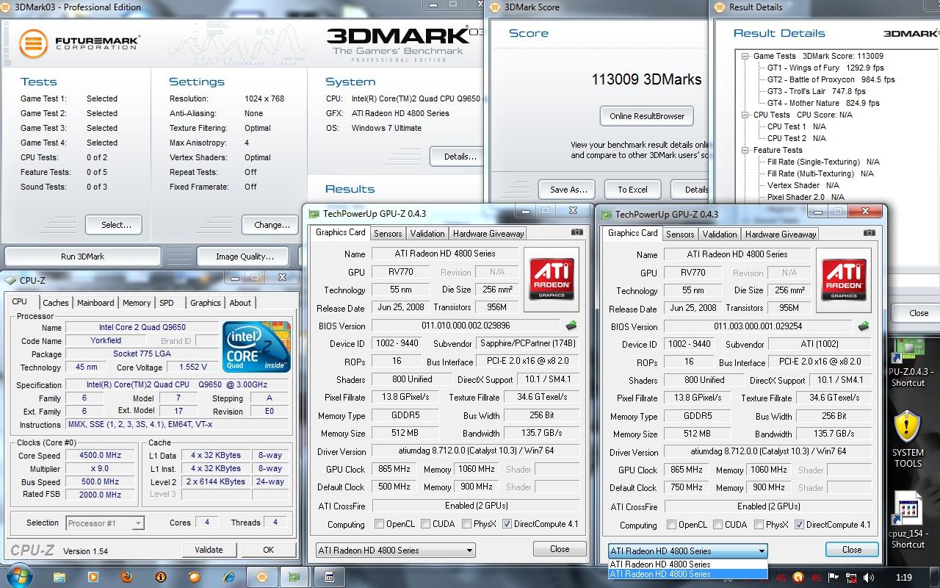Click the Intel Core 2 Quad logo in CPU-Z
This screenshot has height=588, width=940.
(x=257, y=347)
